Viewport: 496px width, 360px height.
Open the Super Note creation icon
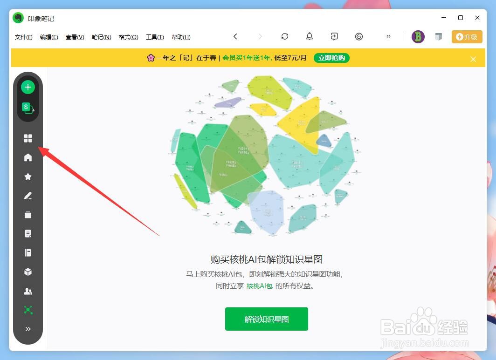pyautogui.click(x=28, y=108)
